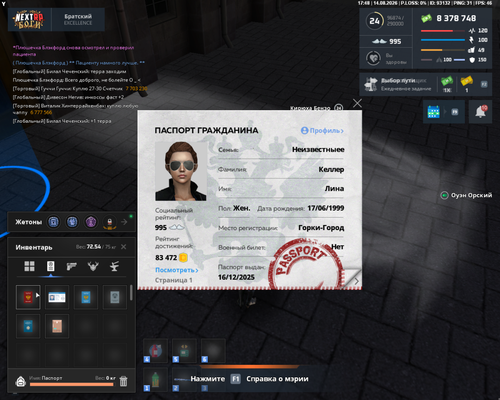This screenshot has height=400, width=500.
Task: Click the trash bin delete item icon
Action: pyautogui.click(x=124, y=381)
